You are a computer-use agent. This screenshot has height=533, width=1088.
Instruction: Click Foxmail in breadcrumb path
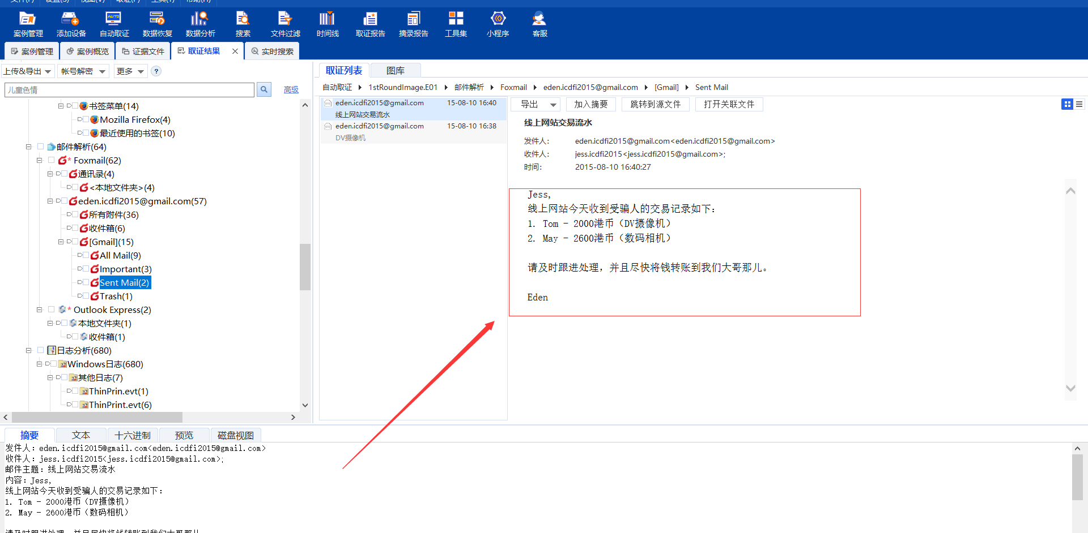[513, 87]
